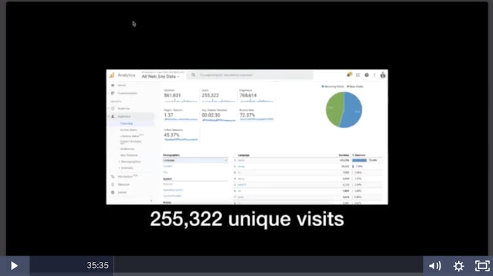
Task: Click the Country link under Demographics
Action: coord(168,166)
